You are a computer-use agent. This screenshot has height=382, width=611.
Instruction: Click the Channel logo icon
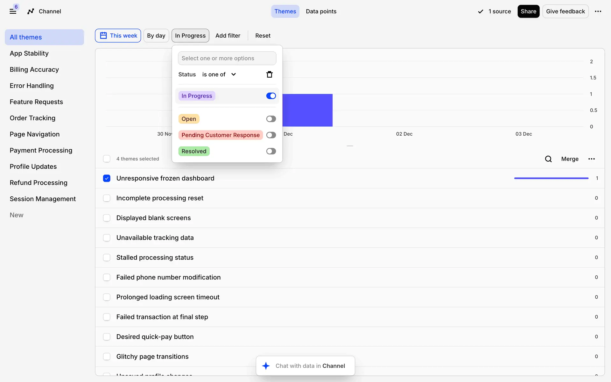(31, 11)
